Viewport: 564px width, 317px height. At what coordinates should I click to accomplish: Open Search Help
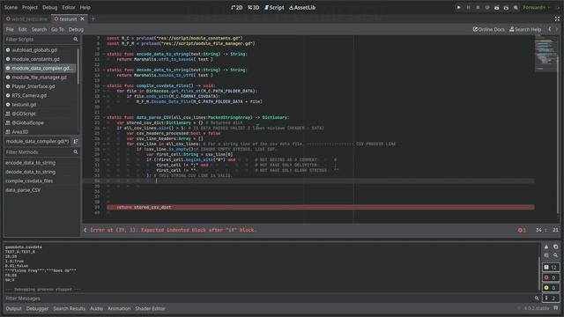click(x=525, y=29)
